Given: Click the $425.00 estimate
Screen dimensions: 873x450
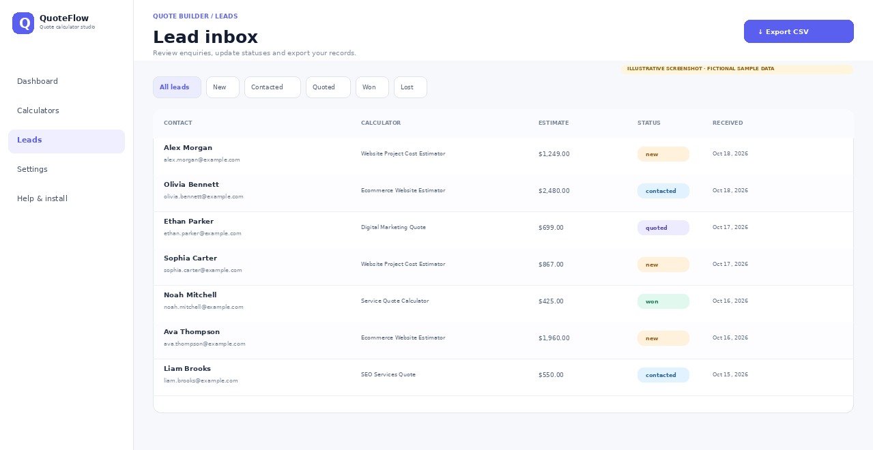Looking at the screenshot, I should point(551,301).
